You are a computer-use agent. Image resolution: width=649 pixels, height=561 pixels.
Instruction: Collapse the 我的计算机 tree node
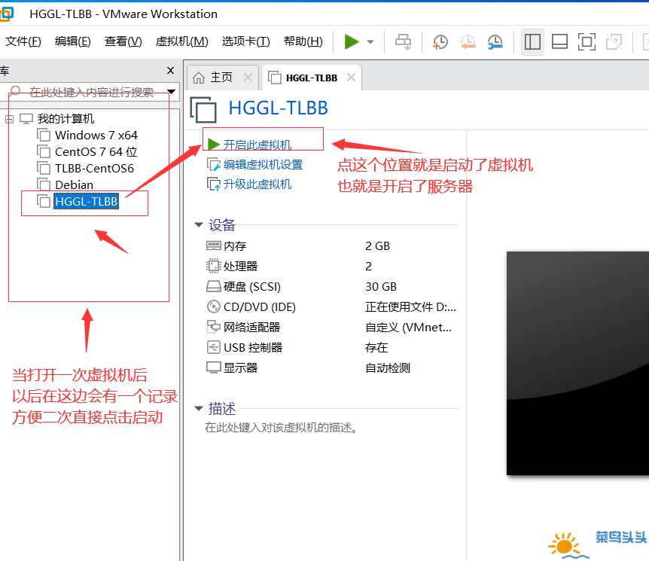click(9, 119)
